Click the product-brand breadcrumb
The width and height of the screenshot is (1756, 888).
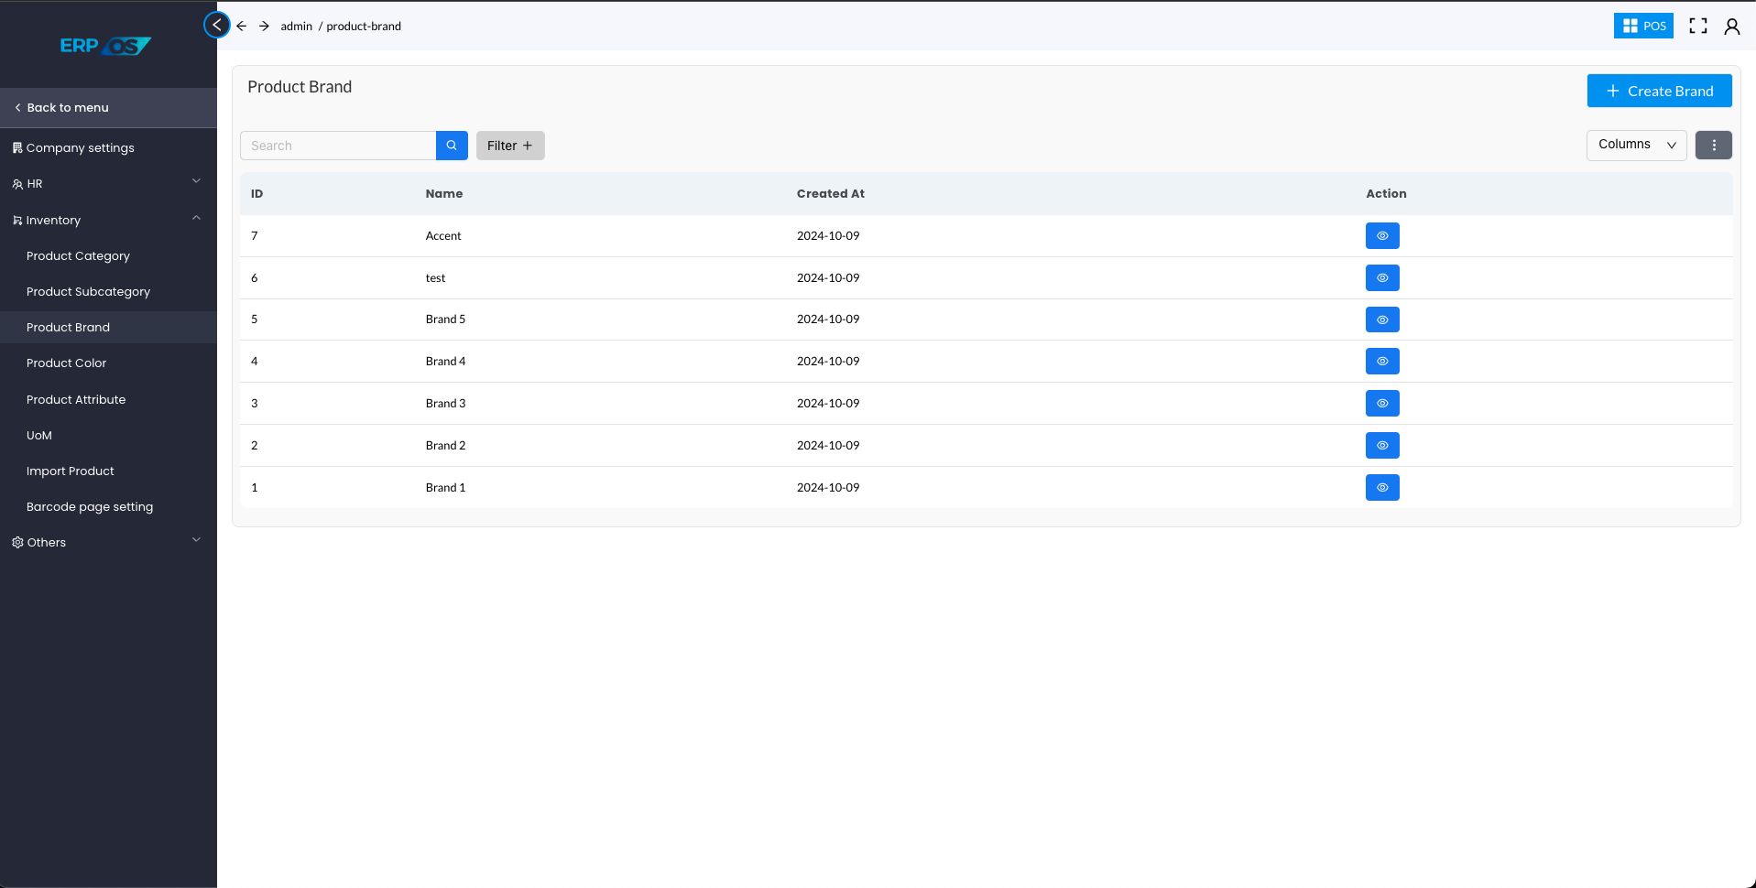[x=364, y=26]
